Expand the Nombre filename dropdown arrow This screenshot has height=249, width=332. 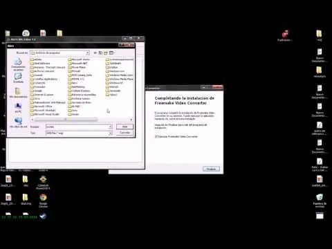[x=110, y=127]
